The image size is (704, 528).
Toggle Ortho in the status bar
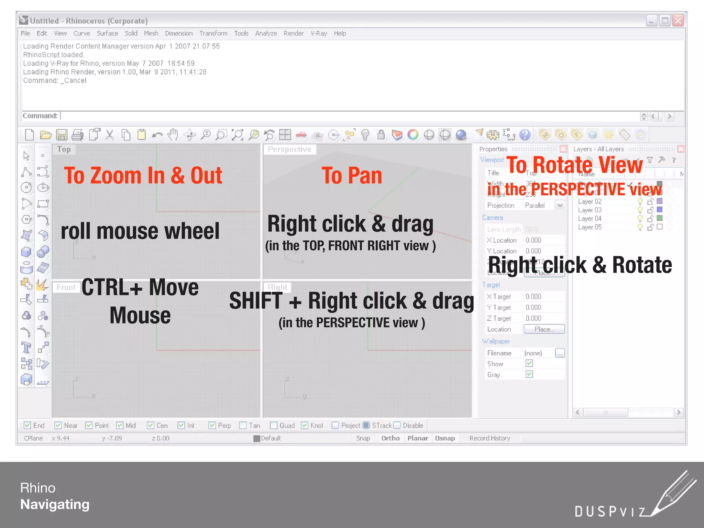pyautogui.click(x=390, y=438)
